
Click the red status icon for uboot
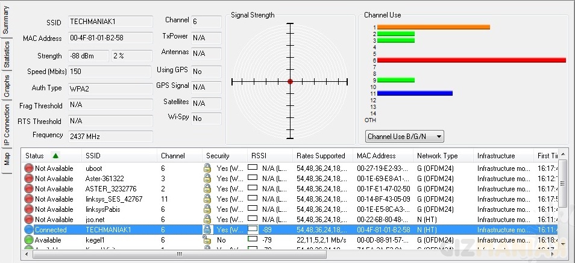click(x=29, y=169)
